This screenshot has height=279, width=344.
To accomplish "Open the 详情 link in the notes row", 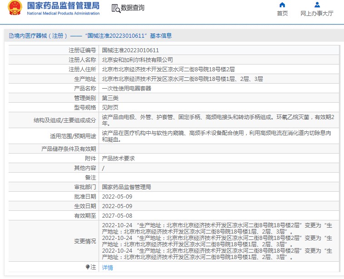I will [x=108, y=268].
